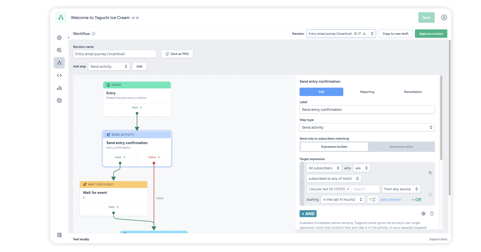Screen dimensions: 481x252
Task: Open the Step type dropdown
Action: (367, 127)
